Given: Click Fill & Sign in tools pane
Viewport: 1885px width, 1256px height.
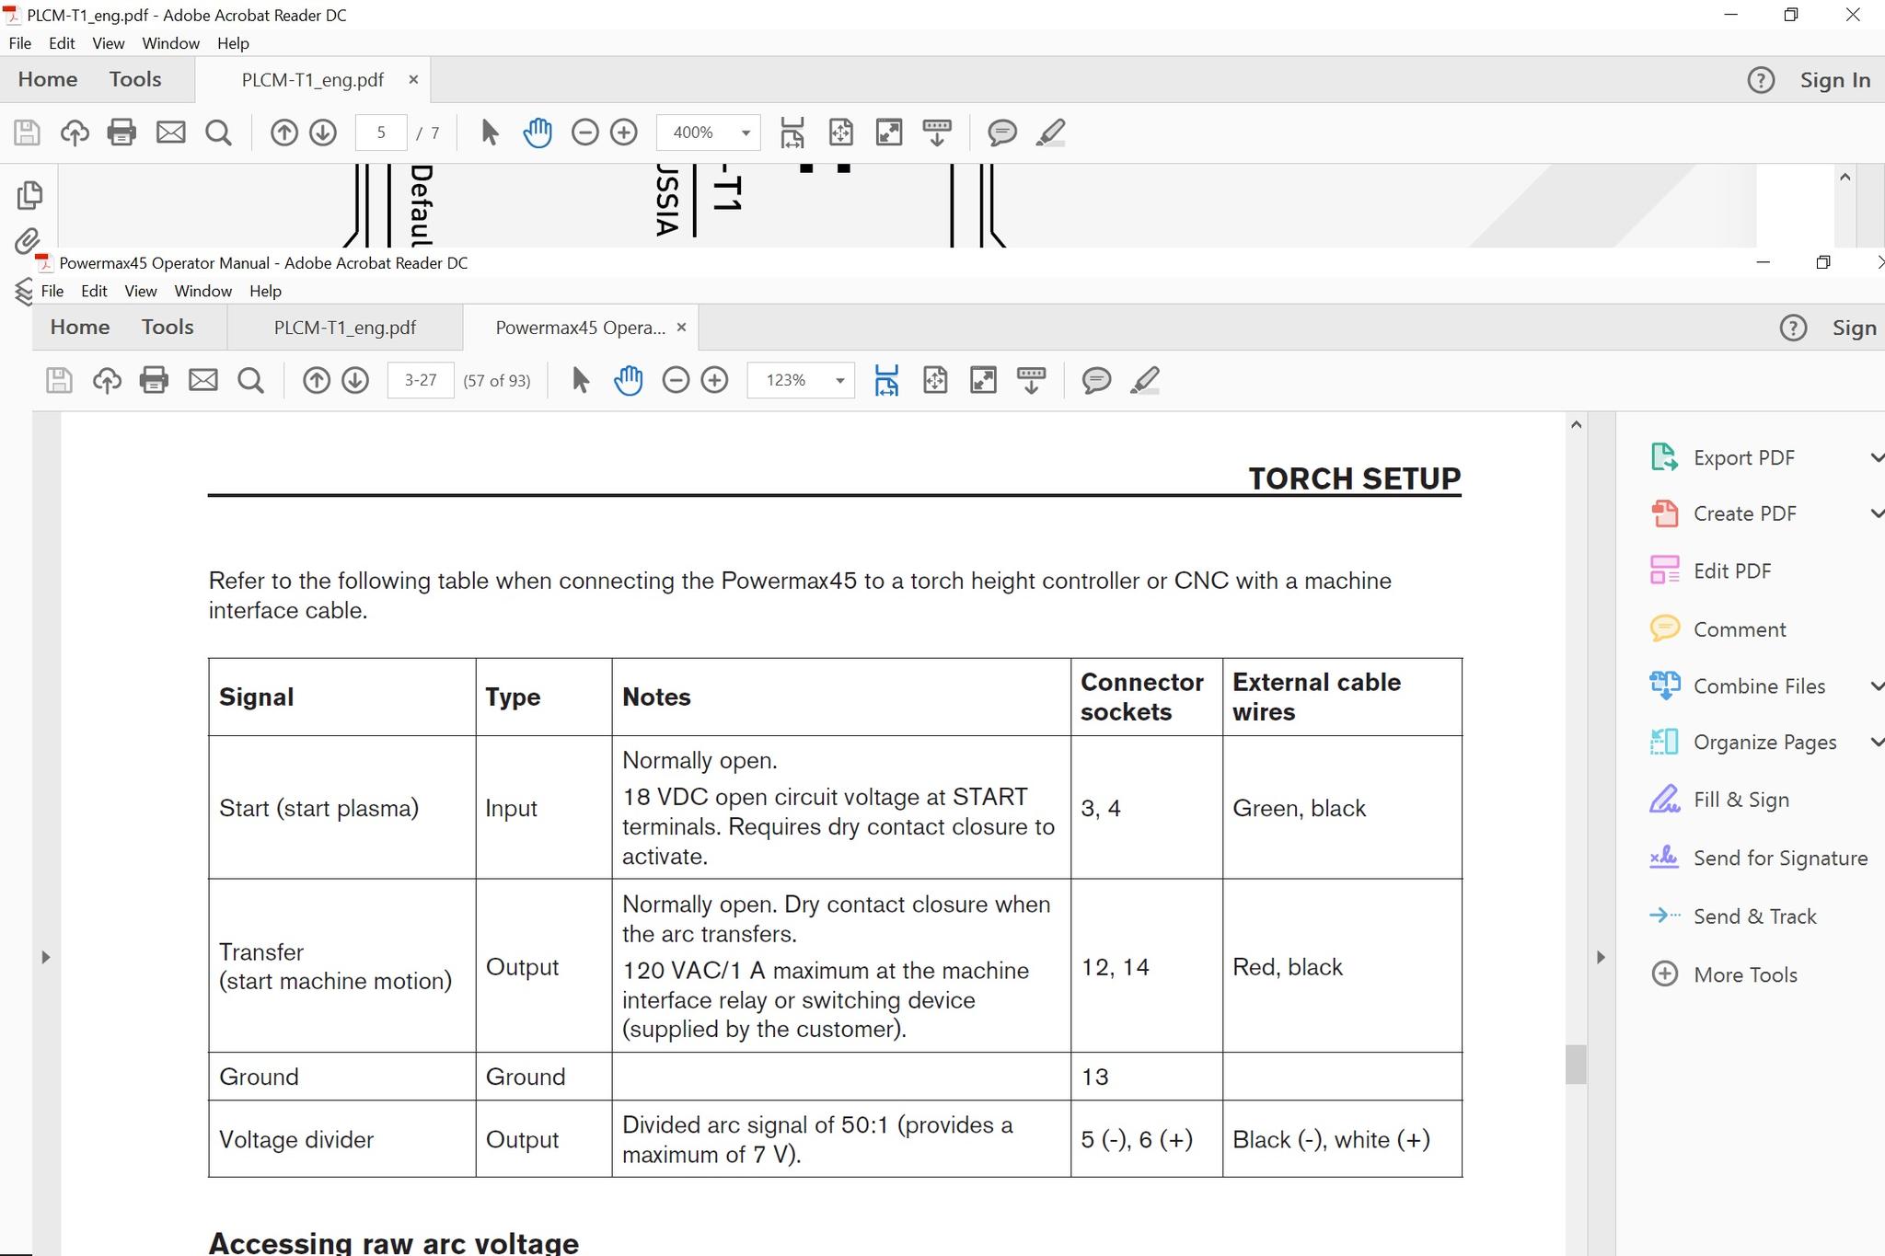Looking at the screenshot, I should (x=1740, y=800).
